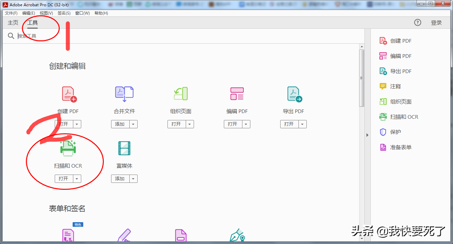The image size is (453, 244).
Task: Click 打开 button under 导出 PDF
Action: pos(289,124)
